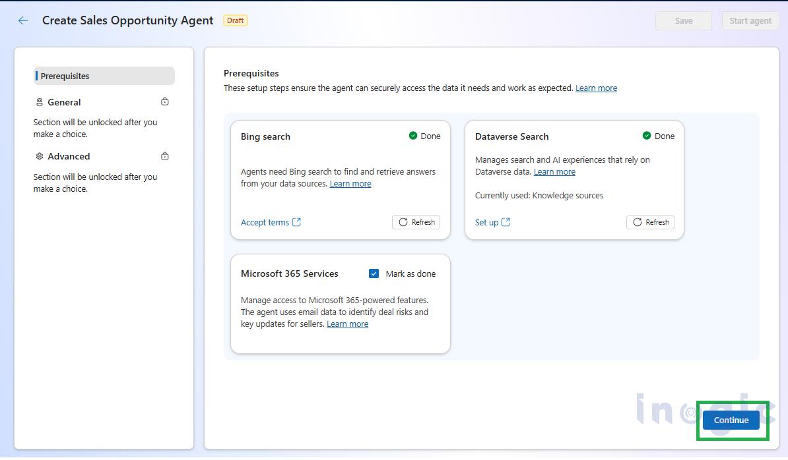This screenshot has width=788, height=460.
Task: Click the Microsoft 365 Services heading
Action: point(290,274)
